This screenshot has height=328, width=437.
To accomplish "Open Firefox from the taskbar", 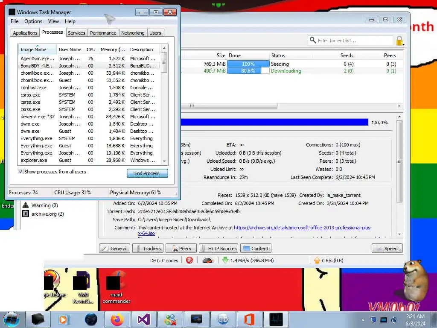I will tap(117, 319).
